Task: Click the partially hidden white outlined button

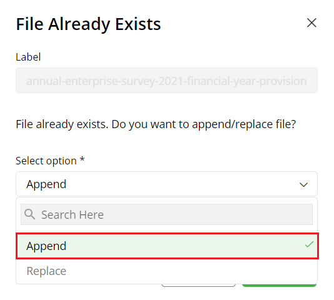Action: point(198,285)
